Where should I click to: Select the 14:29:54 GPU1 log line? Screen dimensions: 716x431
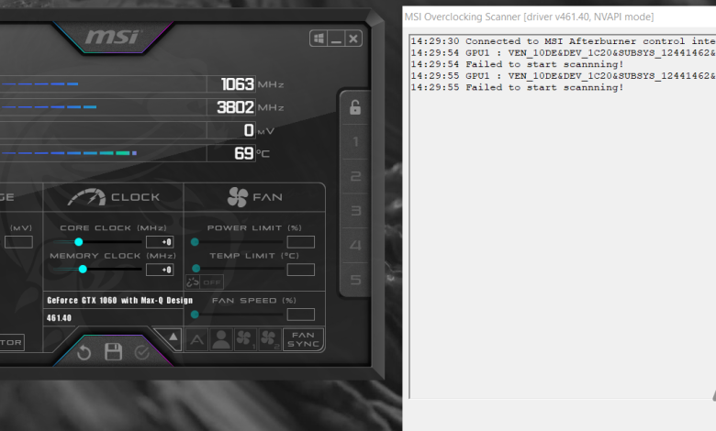pyautogui.click(x=563, y=53)
